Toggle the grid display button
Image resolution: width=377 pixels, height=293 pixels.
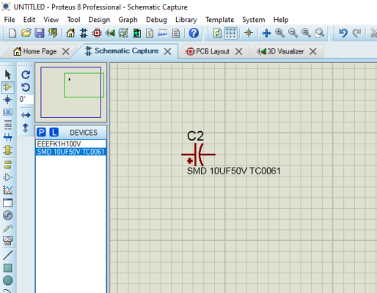(x=230, y=33)
